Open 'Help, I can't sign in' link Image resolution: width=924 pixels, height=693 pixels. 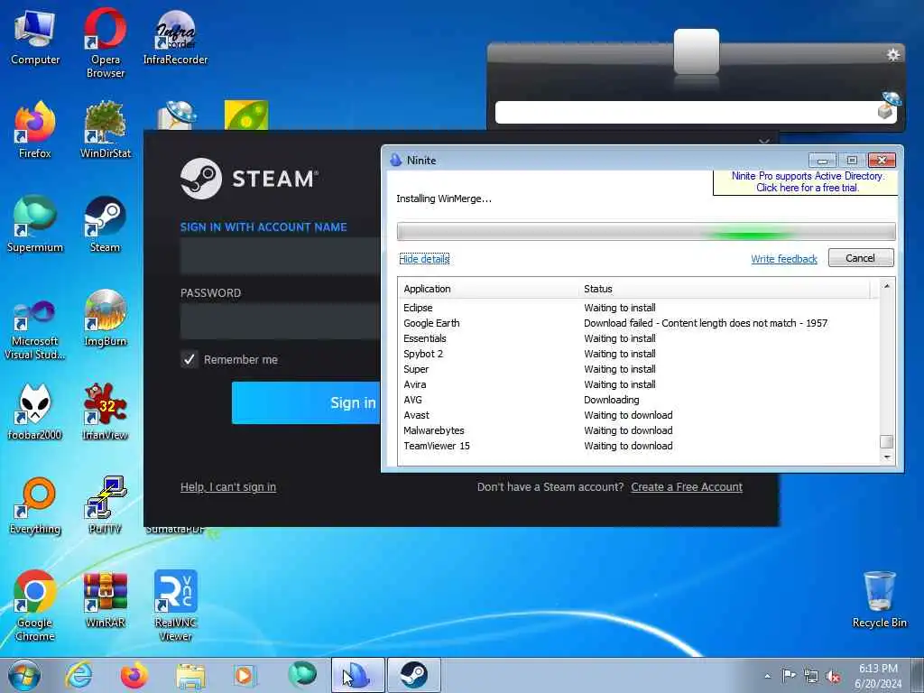[x=228, y=486]
